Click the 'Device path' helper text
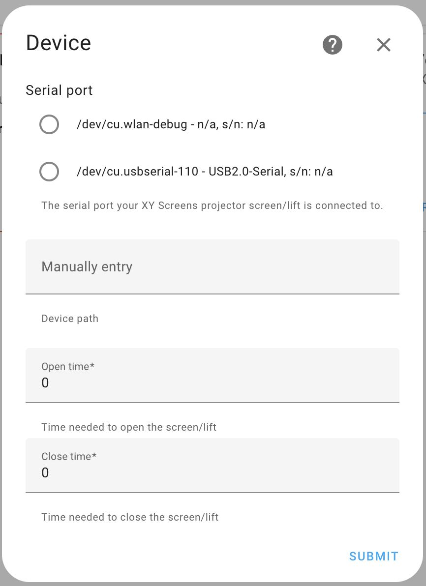426x586 pixels. [70, 319]
